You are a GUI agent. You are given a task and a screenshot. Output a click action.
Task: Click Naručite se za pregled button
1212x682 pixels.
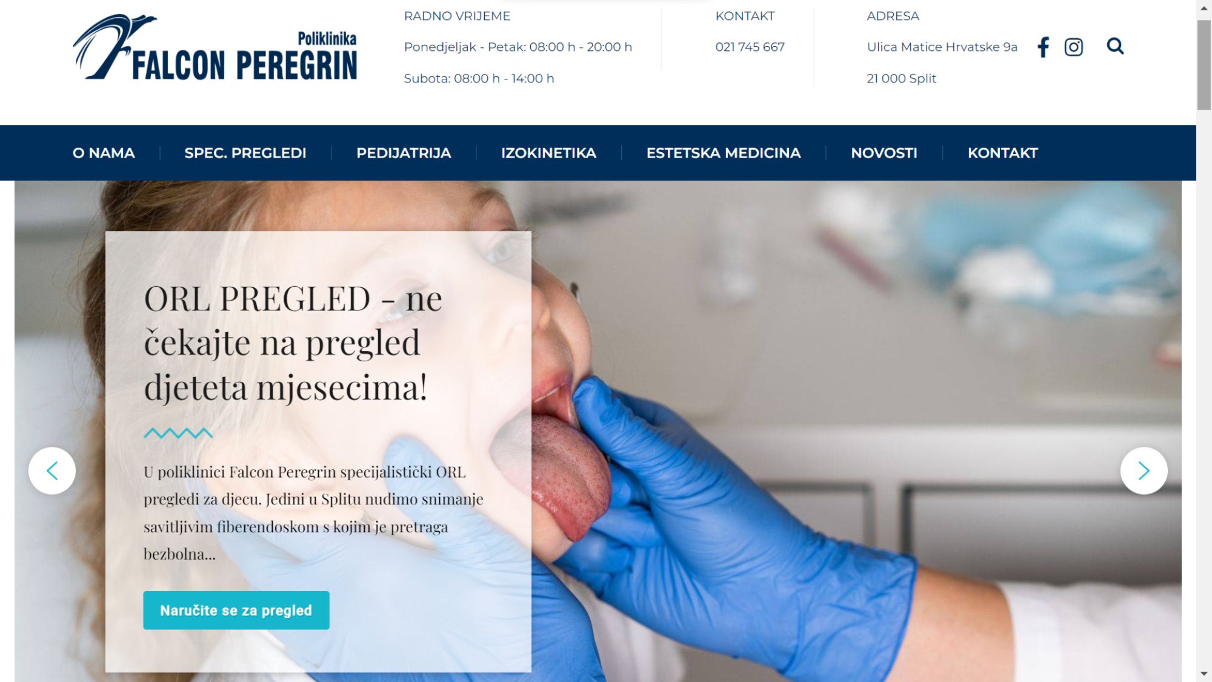point(236,610)
